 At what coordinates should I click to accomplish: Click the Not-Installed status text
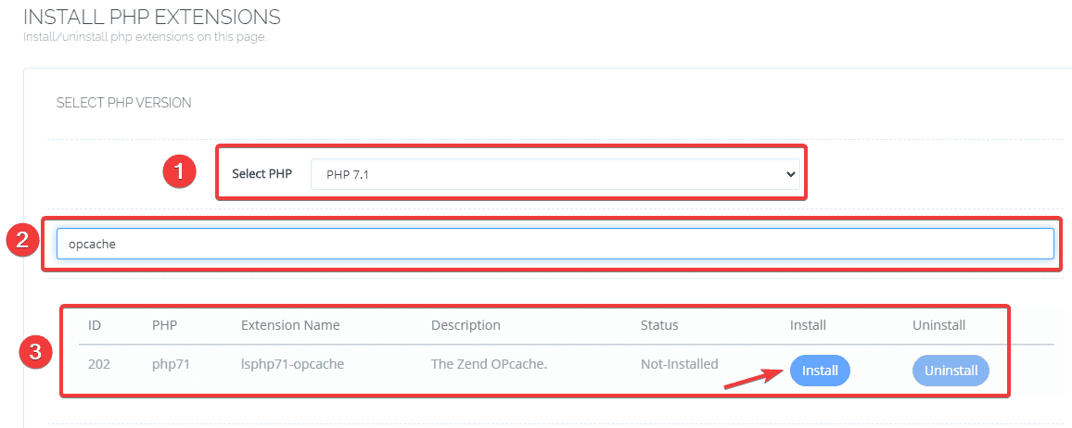pos(679,364)
